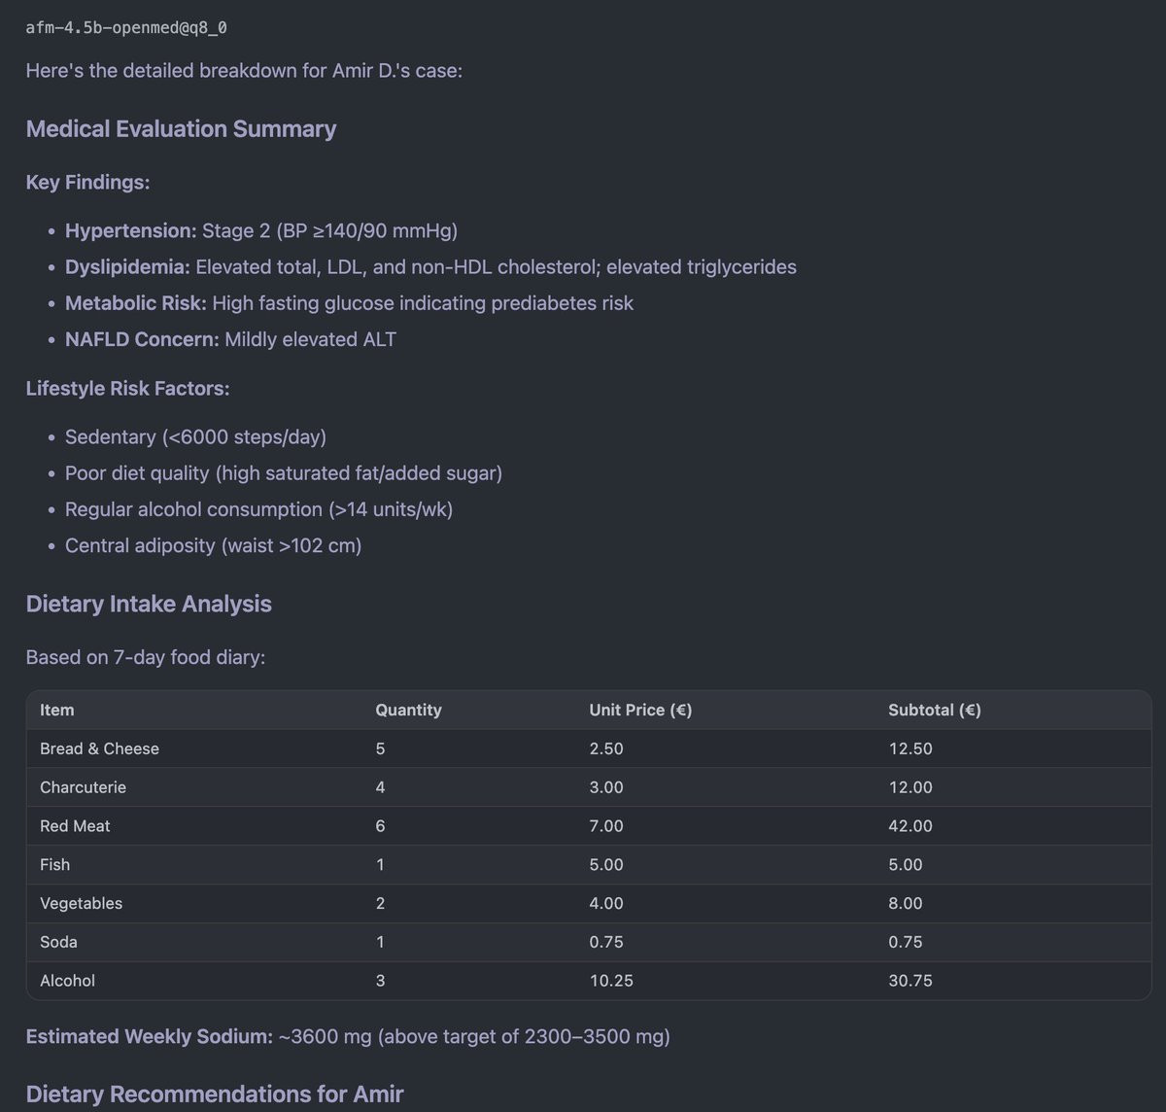The width and height of the screenshot is (1166, 1112).
Task: Click the Quantity column header
Action: click(408, 711)
